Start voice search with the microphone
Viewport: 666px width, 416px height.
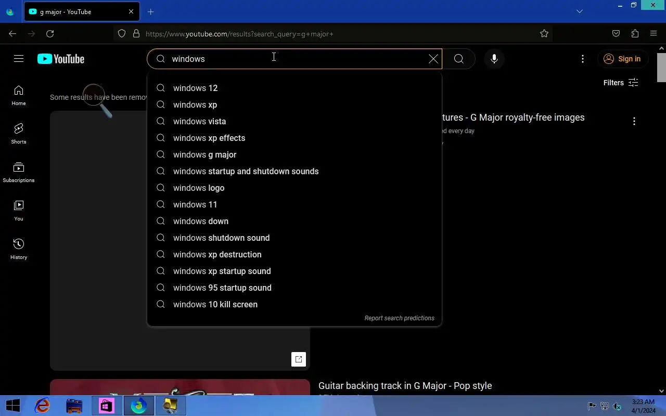[x=494, y=59]
